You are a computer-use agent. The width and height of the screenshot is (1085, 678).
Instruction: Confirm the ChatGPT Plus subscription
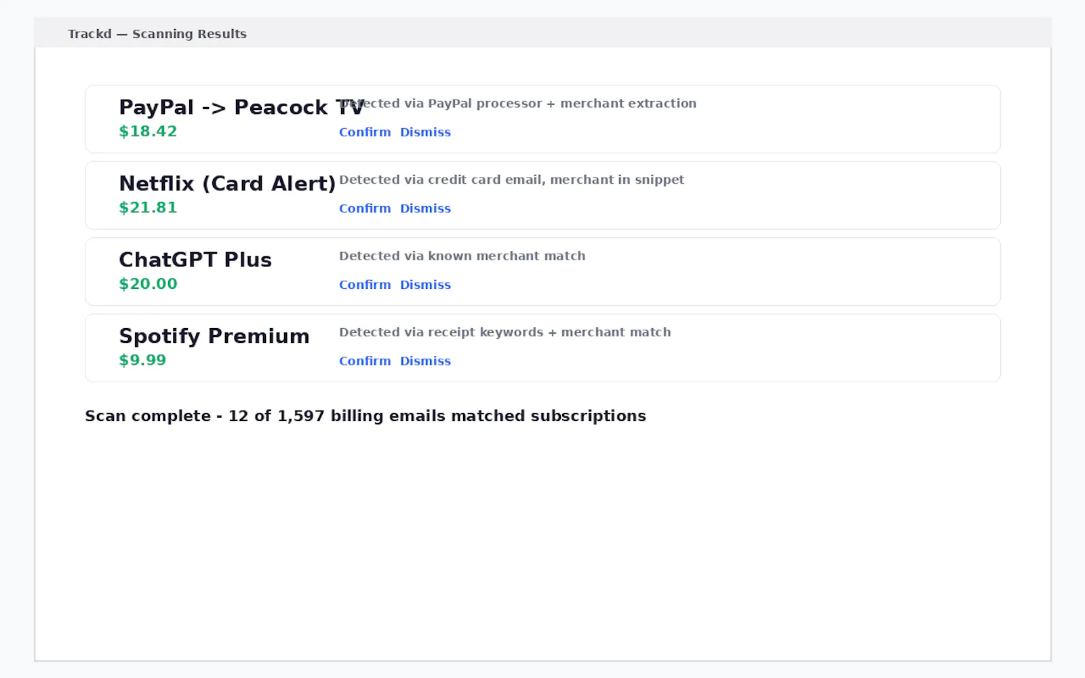click(x=365, y=285)
